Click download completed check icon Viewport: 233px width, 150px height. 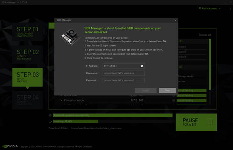point(50,115)
